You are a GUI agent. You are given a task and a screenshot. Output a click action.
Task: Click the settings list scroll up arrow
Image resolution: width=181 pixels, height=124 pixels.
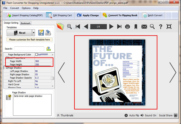53,55
